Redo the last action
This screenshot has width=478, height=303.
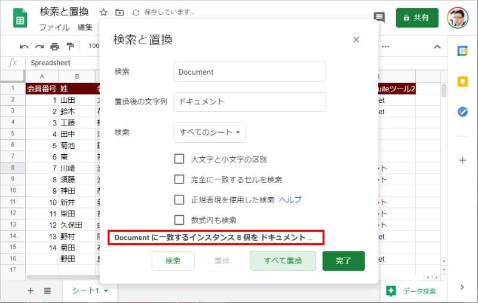[x=39, y=47]
